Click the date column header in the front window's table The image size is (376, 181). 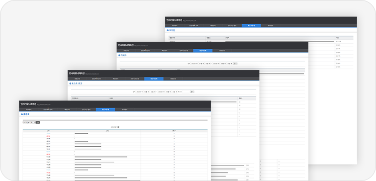48,131
